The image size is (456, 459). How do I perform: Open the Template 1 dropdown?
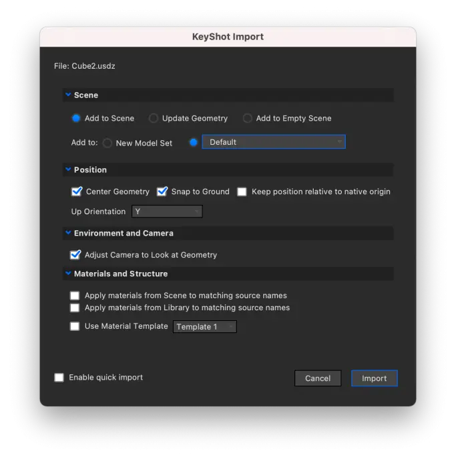pos(205,327)
